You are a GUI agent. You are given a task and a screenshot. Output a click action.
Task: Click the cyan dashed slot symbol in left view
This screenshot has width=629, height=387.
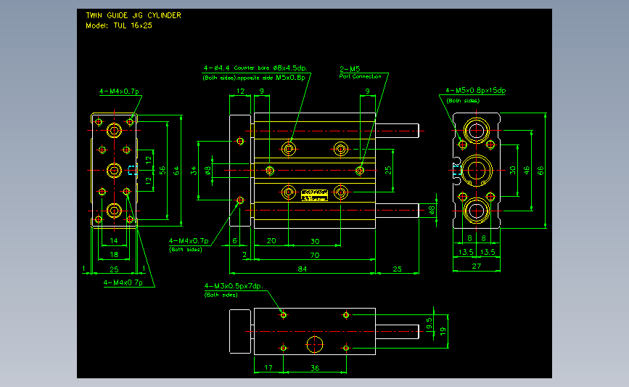pyautogui.click(x=132, y=170)
